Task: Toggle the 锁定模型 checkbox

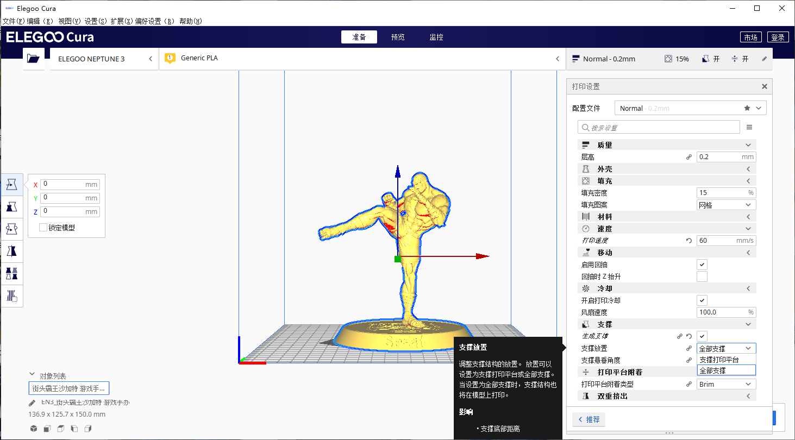Action: point(43,228)
